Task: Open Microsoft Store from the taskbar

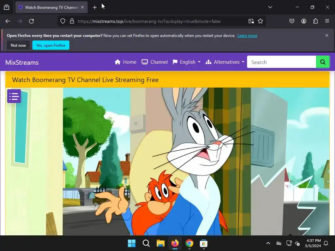Action: point(203,243)
